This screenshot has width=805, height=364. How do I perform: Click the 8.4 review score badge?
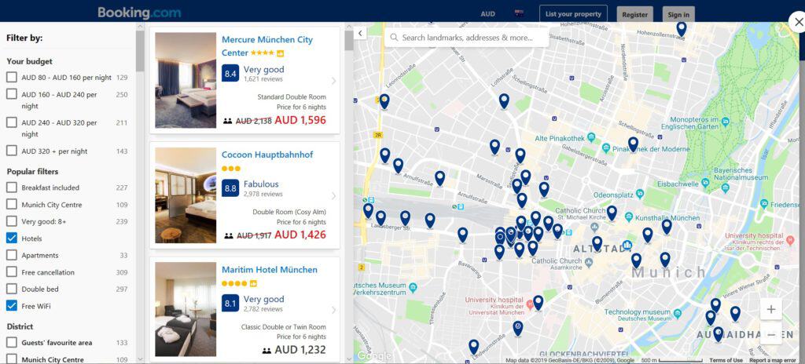pyautogui.click(x=230, y=73)
